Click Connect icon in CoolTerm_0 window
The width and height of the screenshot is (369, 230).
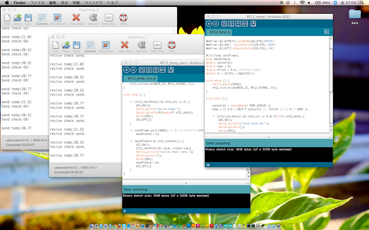42,18
